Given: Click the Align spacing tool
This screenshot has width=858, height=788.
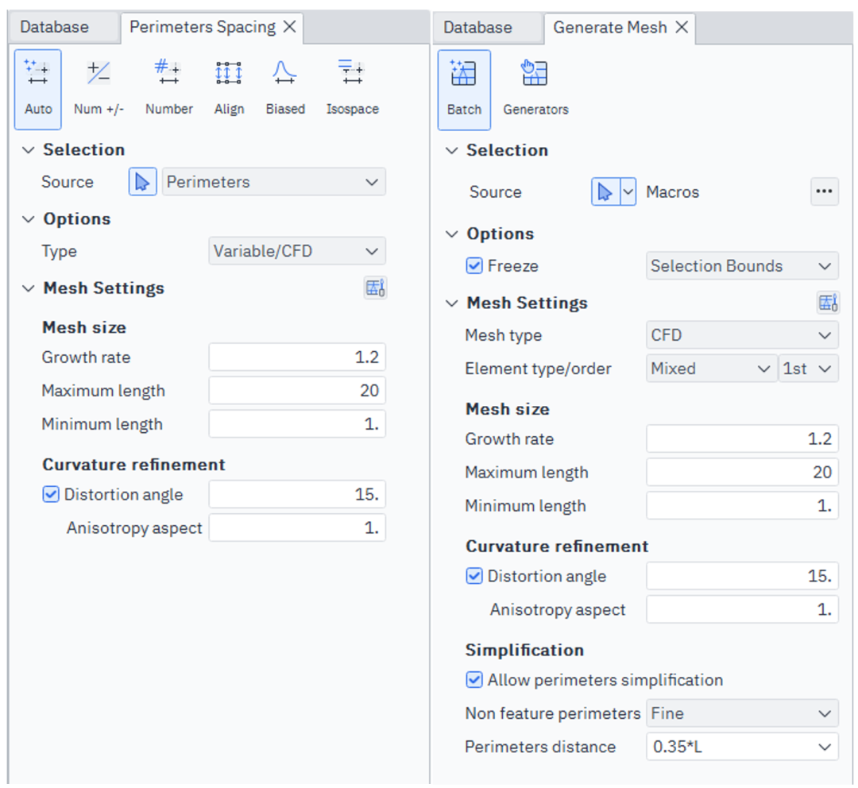Looking at the screenshot, I should [x=229, y=88].
